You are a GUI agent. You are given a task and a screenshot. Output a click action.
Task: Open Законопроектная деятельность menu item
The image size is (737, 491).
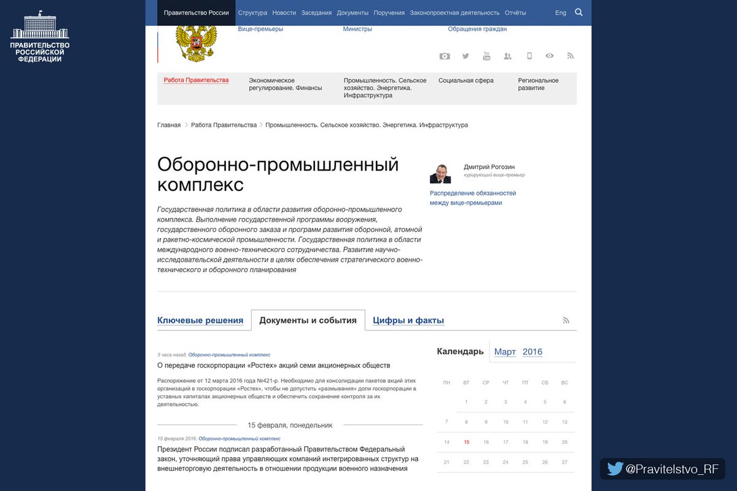[455, 12]
